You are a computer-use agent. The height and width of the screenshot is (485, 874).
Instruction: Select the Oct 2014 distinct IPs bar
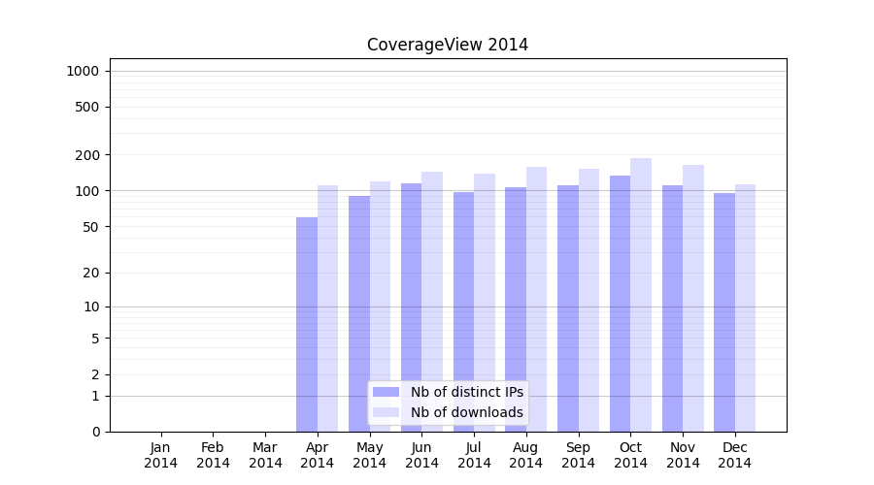tap(620, 304)
